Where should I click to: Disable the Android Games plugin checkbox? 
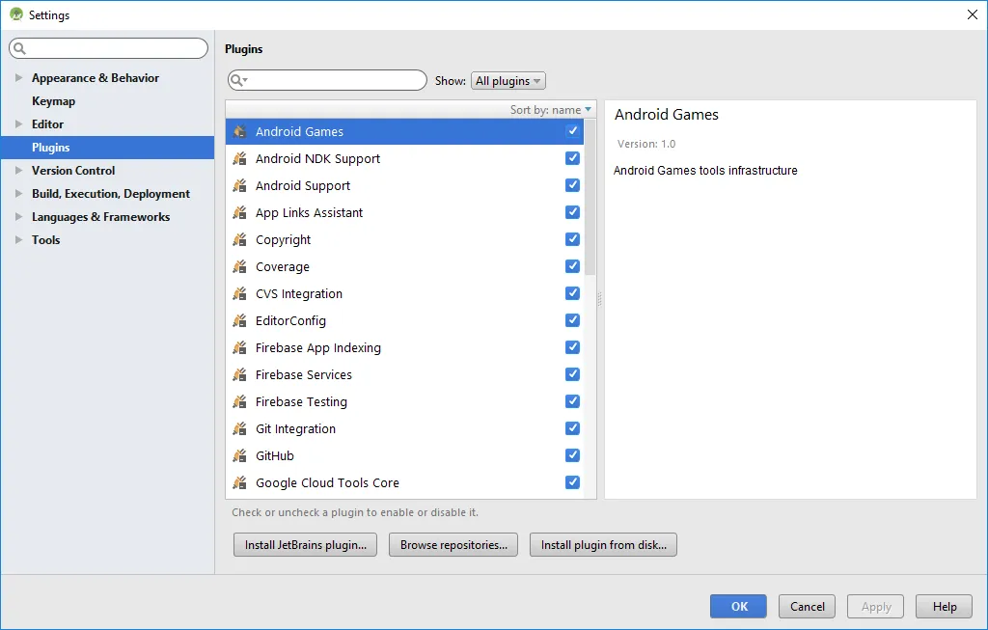click(572, 131)
